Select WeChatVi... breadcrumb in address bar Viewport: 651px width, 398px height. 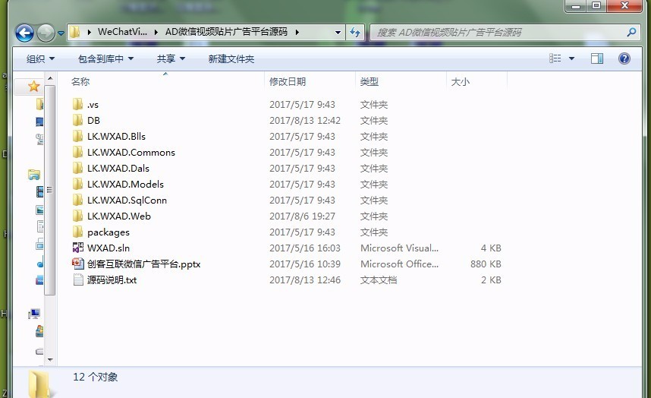pyautogui.click(x=122, y=32)
